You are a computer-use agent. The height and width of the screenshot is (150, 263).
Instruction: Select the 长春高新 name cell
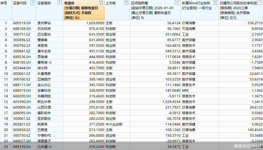(44, 74)
